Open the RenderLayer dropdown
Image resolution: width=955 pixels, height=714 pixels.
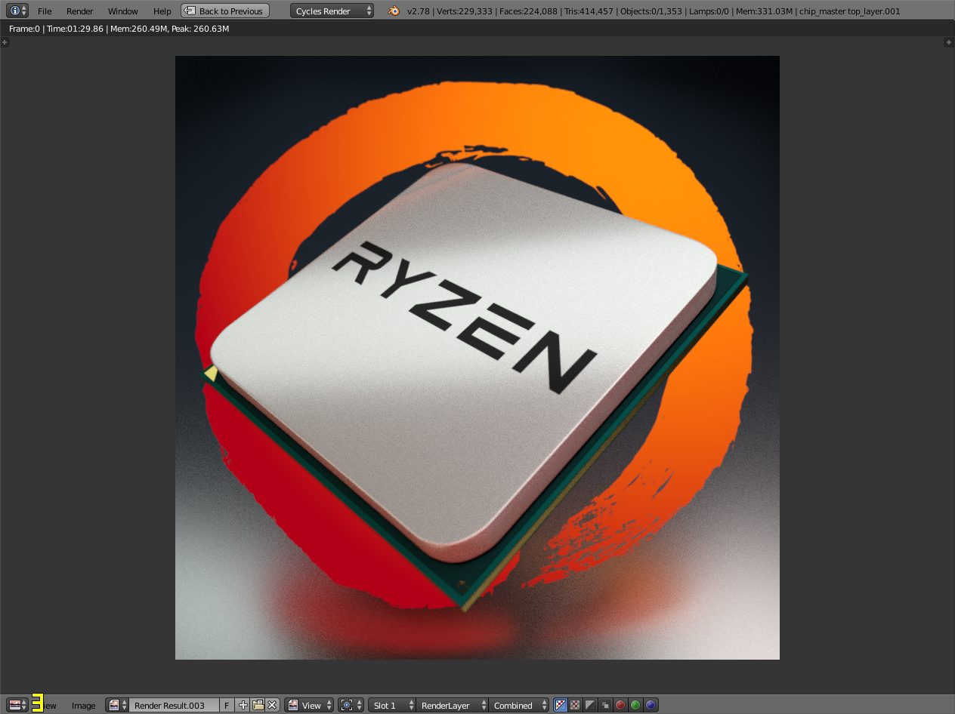453,705
